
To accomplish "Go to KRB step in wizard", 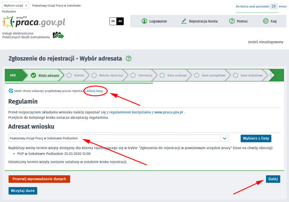I will (x=14, y=75).
